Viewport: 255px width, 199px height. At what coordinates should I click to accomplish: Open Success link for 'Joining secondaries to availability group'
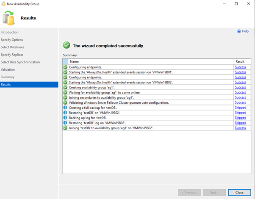pos(240,97)
